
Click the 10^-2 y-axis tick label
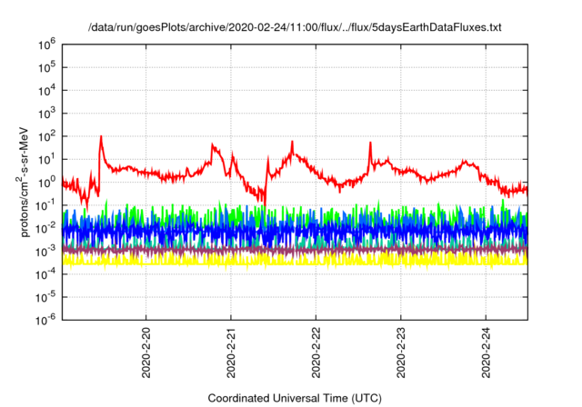coord(45,228)
